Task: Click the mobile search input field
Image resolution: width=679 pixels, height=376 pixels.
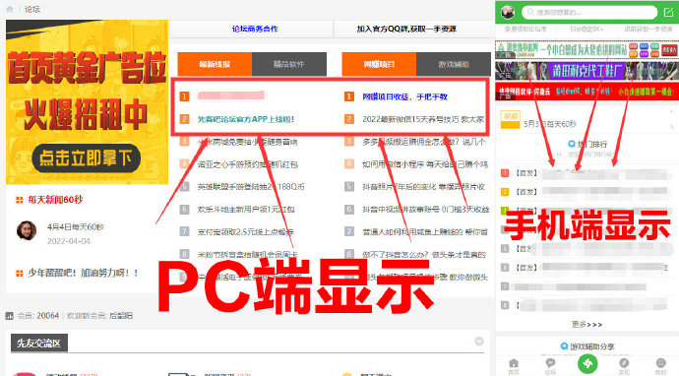Action: click(x=589, y=13)
